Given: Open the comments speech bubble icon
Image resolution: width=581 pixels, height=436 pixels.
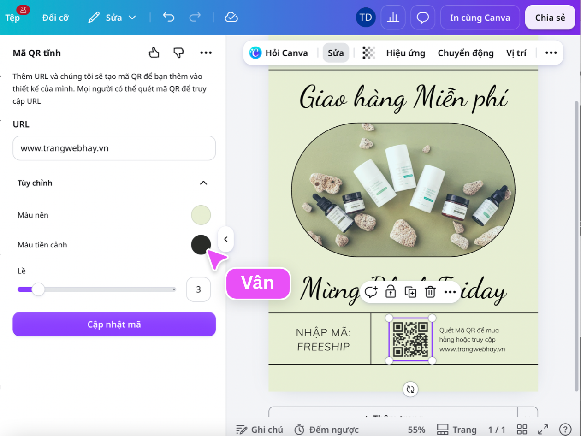Looking at the screenshot, I should (x=423, y=18).
